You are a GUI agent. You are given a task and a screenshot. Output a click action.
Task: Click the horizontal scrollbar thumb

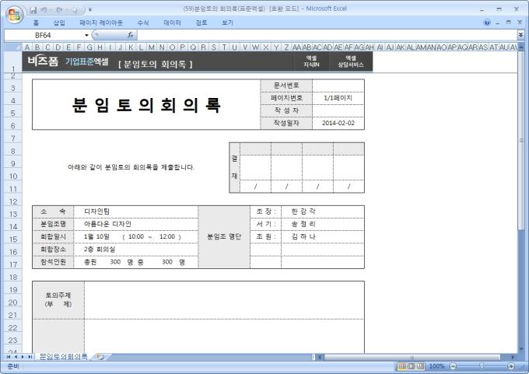pos(412,357)
